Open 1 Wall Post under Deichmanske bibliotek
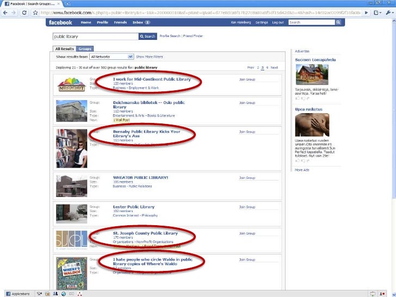Image resolution: width=396 pixels, height=297 pixels. pyautogui.click(x=121, y=120)
